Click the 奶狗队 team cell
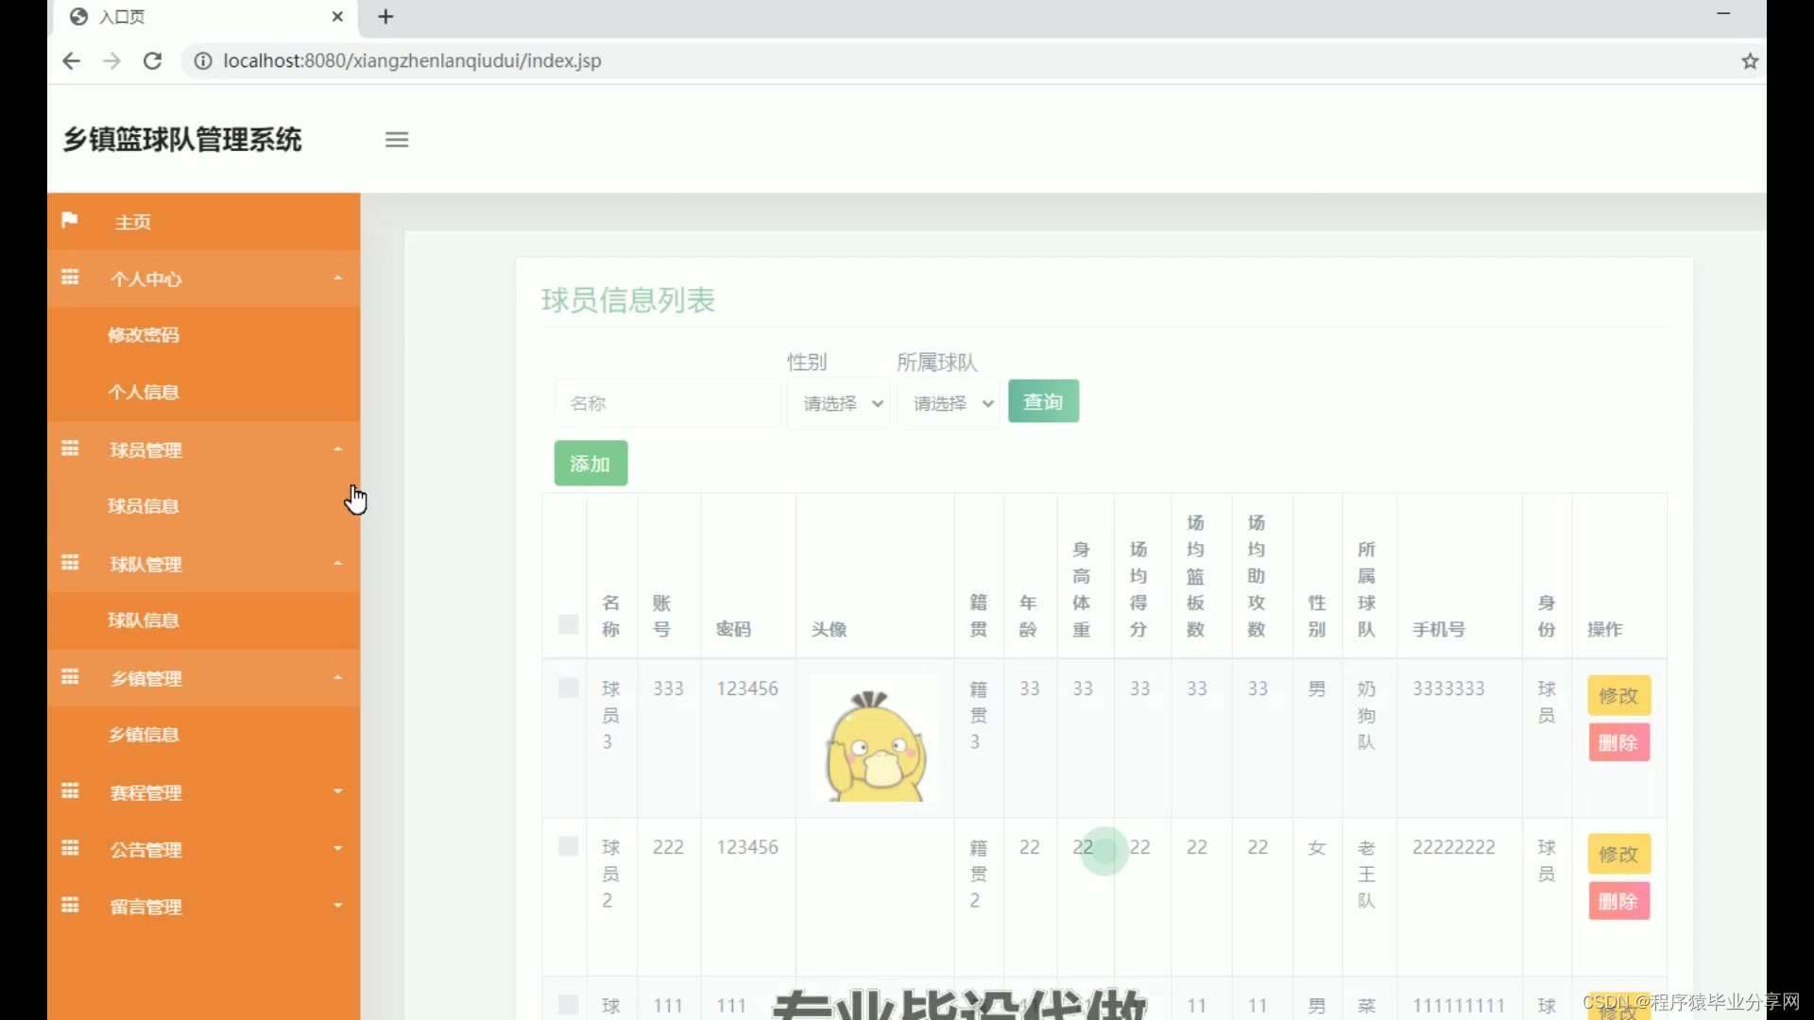This screenshot has width=1814, height=1020. (x=1366, y=715)
